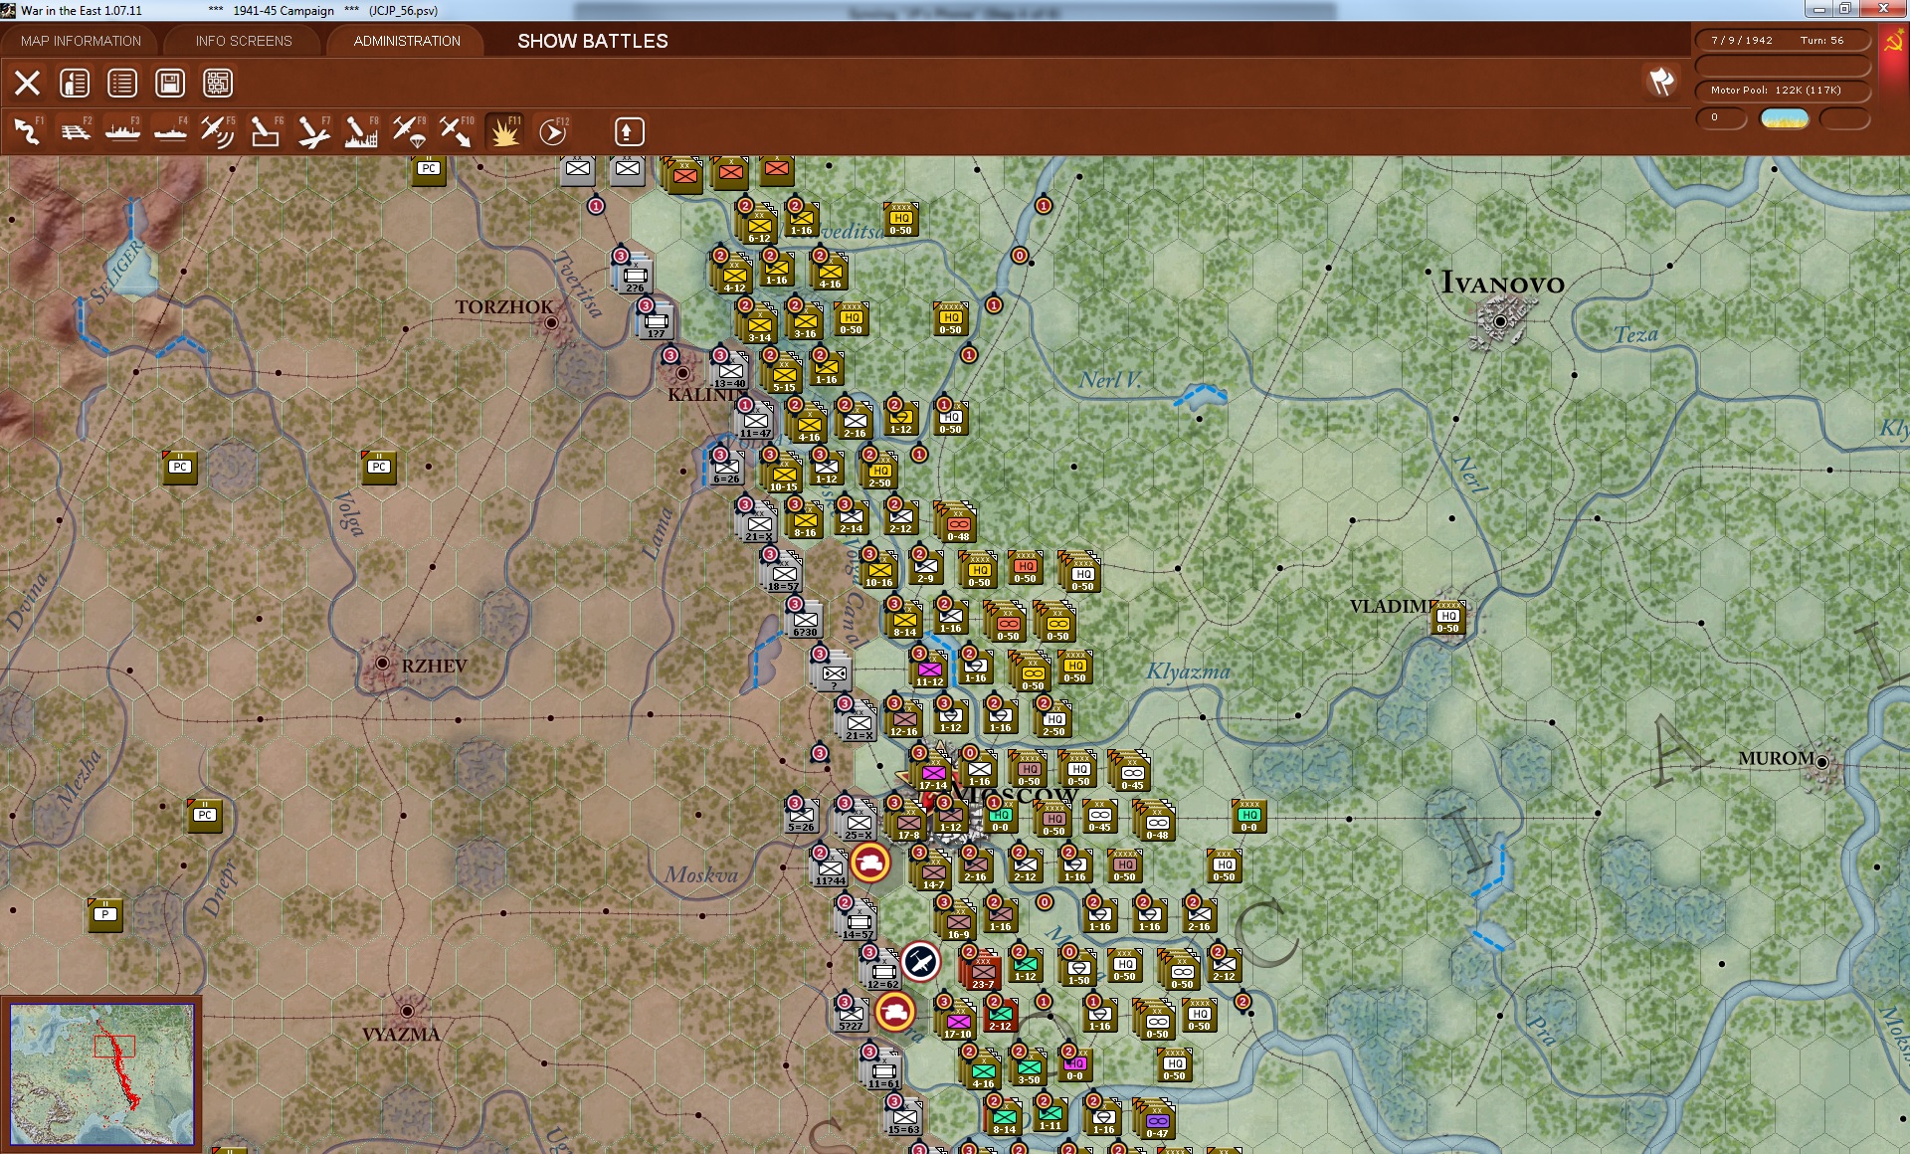Open the commander's report icon

75,83
